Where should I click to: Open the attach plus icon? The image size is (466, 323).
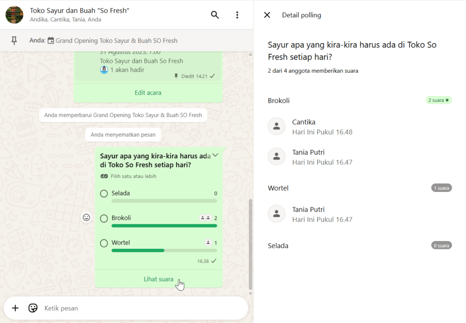pos(15,308)
